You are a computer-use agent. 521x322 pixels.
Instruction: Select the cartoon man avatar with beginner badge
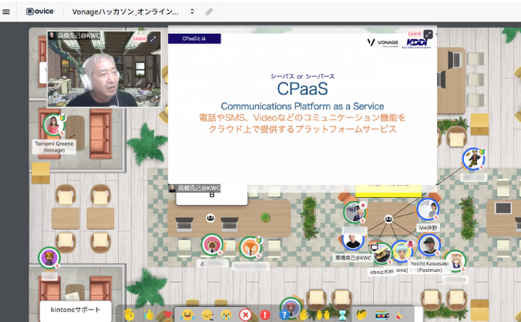[473, 159]
